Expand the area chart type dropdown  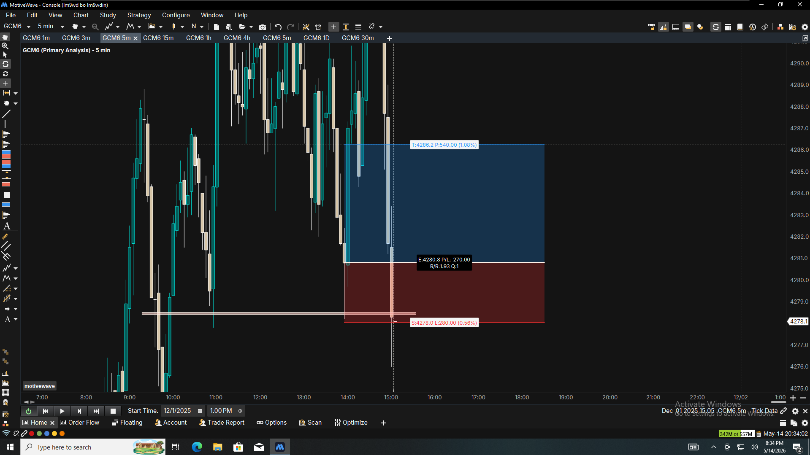161,27
